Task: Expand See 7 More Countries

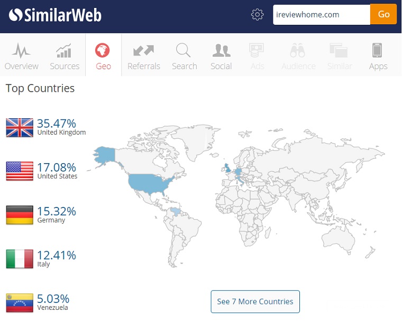Action: 255,301
